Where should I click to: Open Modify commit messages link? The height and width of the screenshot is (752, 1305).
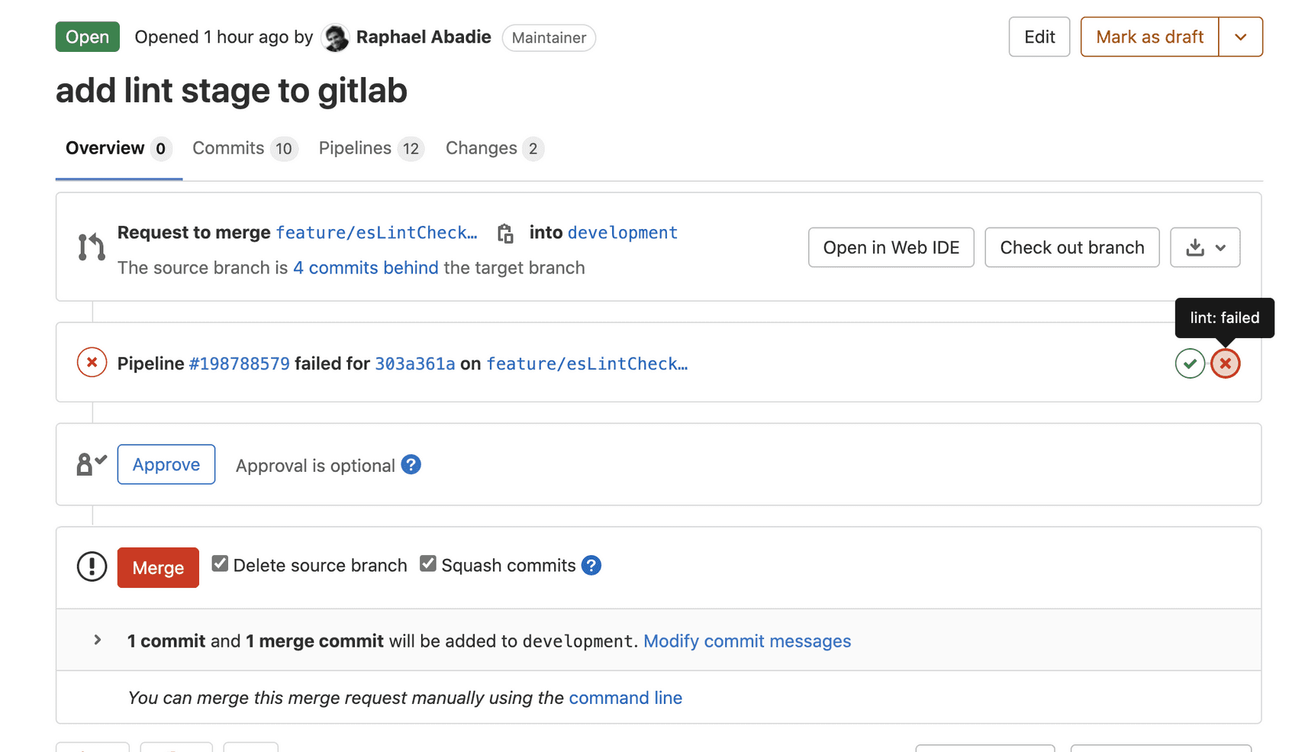pyautogui.click(x=746, y=641)
